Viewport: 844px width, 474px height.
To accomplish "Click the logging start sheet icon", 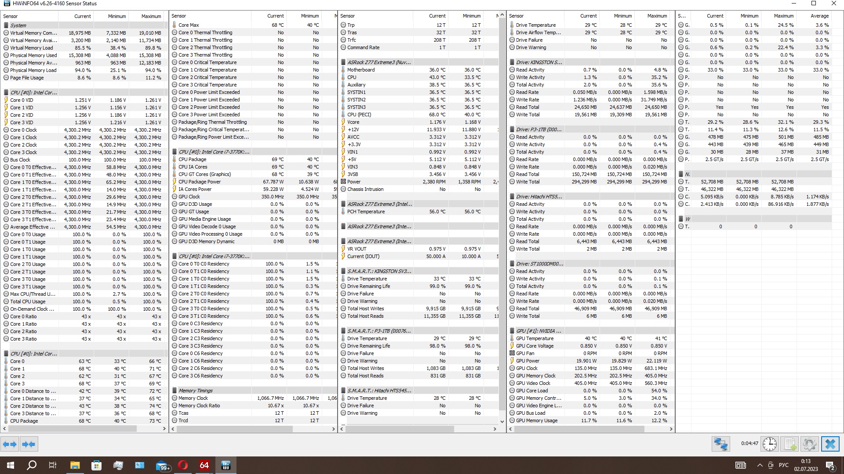I will pyautogui.click(x=790, y=444).
